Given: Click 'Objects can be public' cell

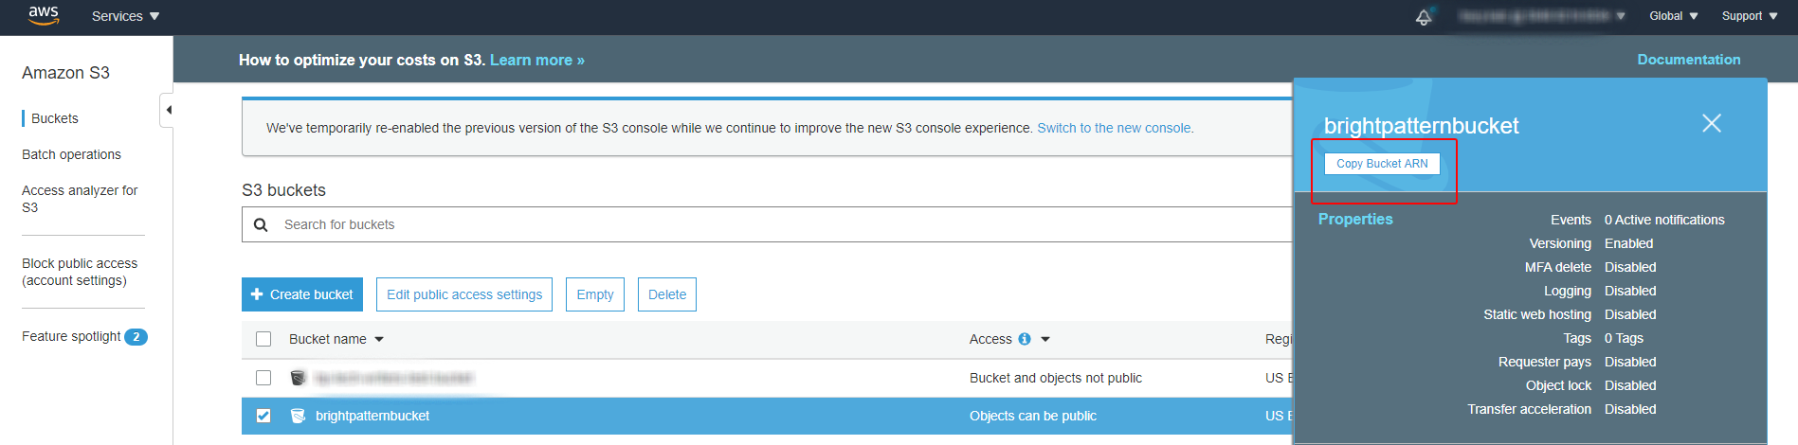Looking at the screenshot, I should point(1033,416).
